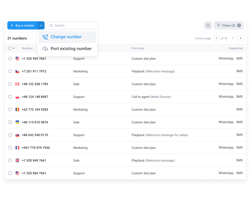Viewport: 251px width, 198px height.
Task: Click the cloud upload Port icon
Action: 45,49
